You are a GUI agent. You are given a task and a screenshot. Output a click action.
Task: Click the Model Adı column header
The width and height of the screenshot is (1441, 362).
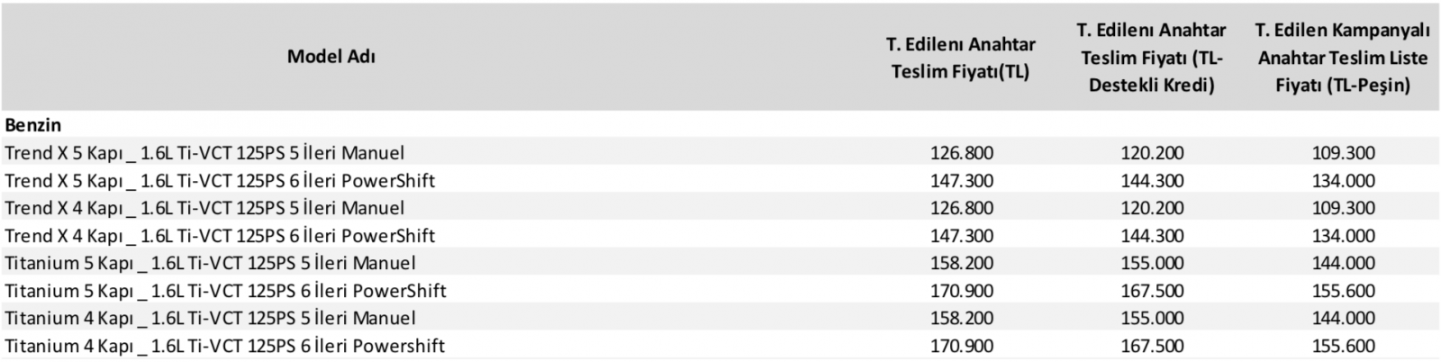point(331,57)
